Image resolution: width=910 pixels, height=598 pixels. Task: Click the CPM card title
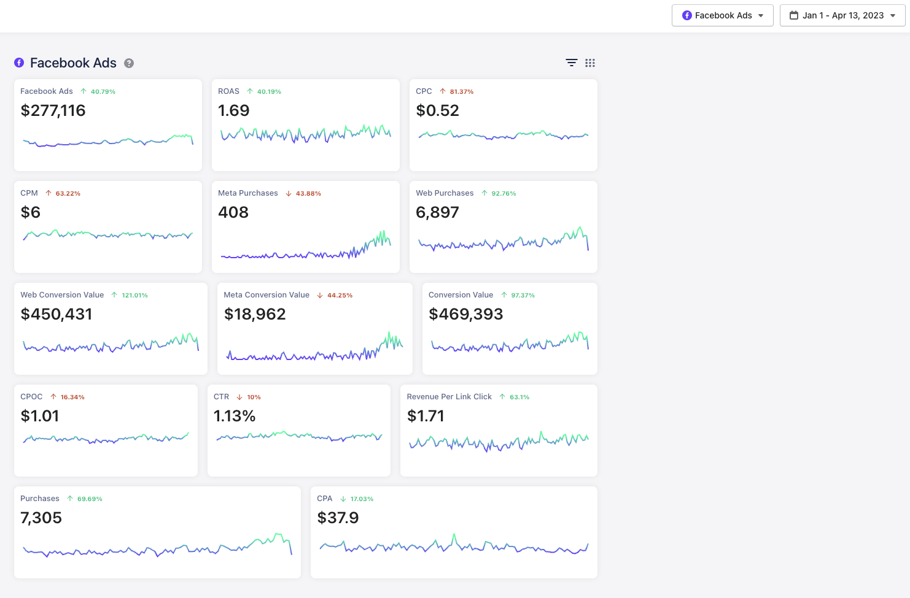pyautogui.click(x=29, y=193)
